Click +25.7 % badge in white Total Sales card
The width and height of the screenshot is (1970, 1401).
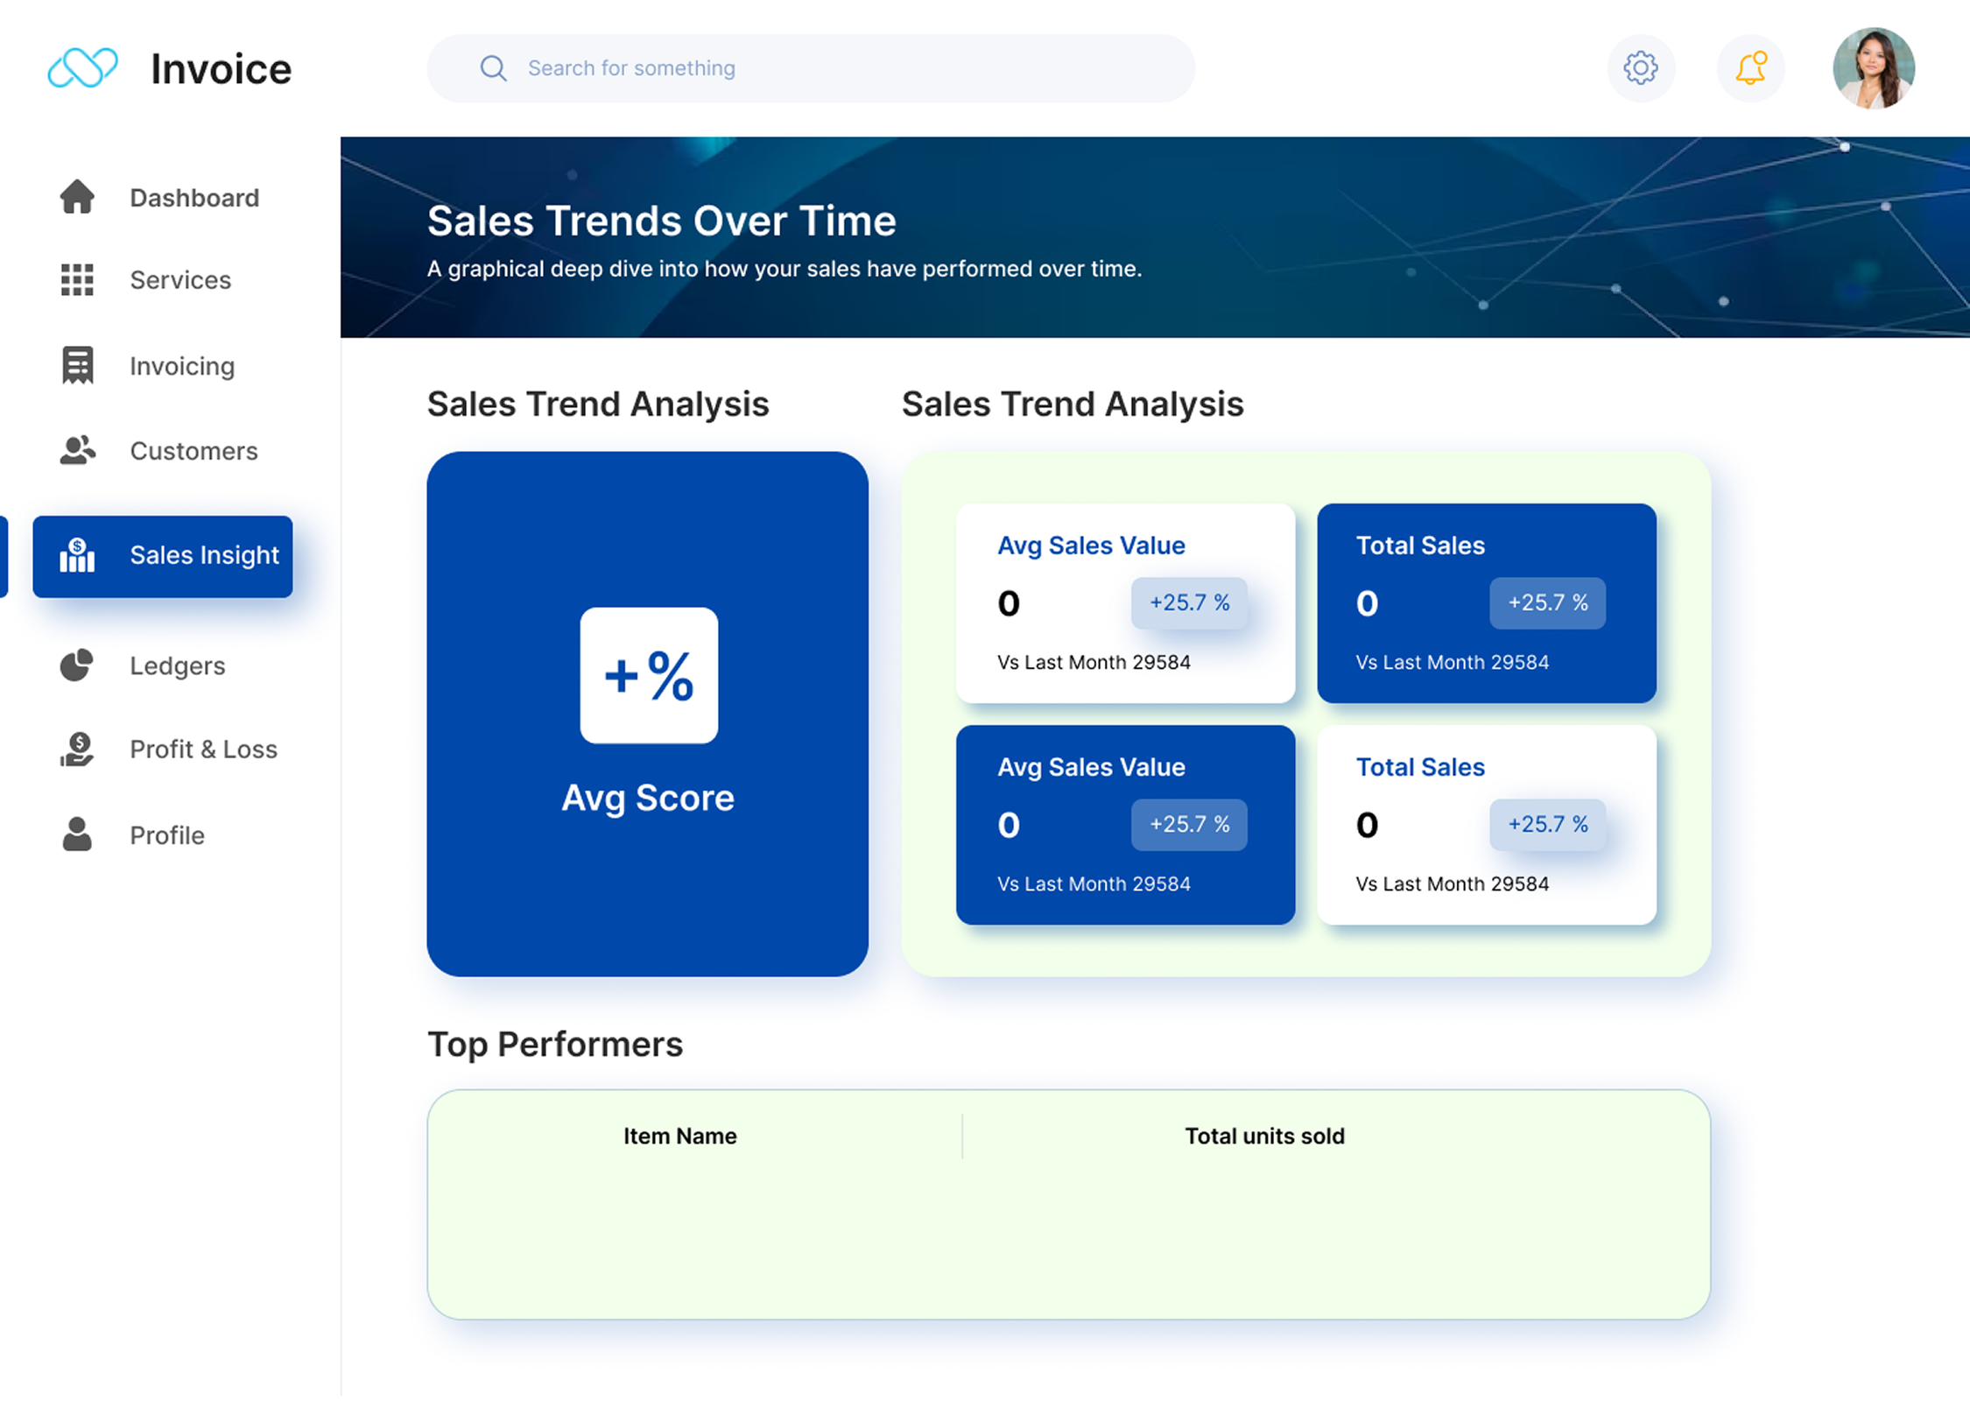(1547, 824)
